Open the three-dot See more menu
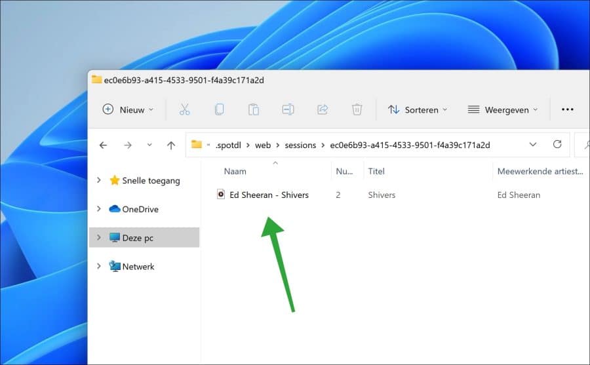The image size is (590, 365). coord(568,109)
